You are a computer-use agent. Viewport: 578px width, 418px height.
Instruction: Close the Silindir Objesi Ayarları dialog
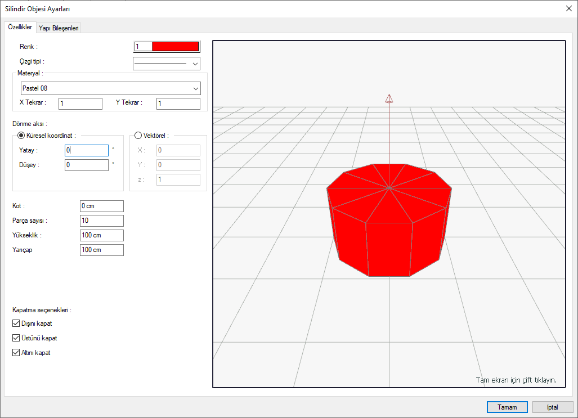click(x=567, y=8)
